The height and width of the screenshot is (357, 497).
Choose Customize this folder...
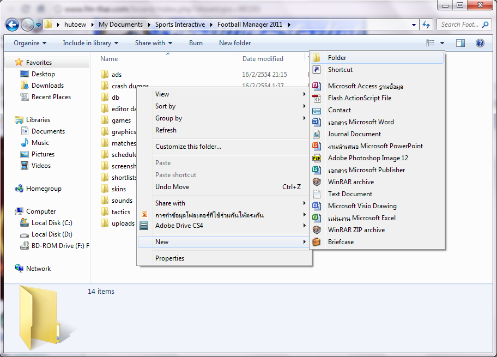point(224,147)
